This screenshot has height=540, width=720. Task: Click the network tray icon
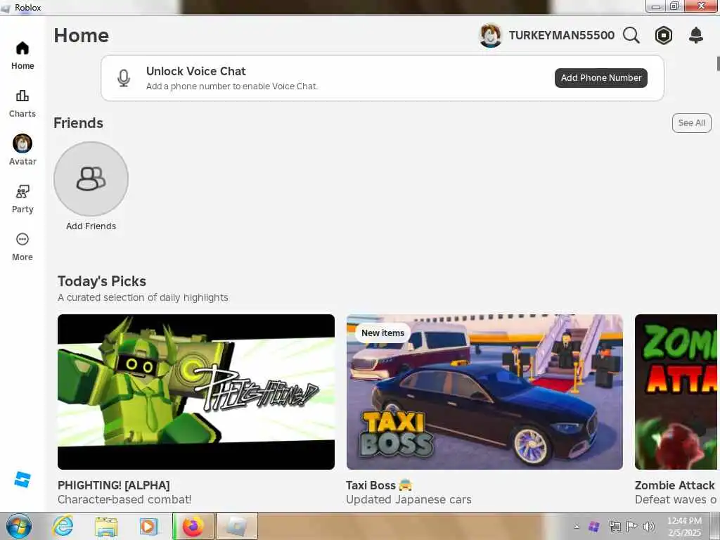click(x=615, y=527)
